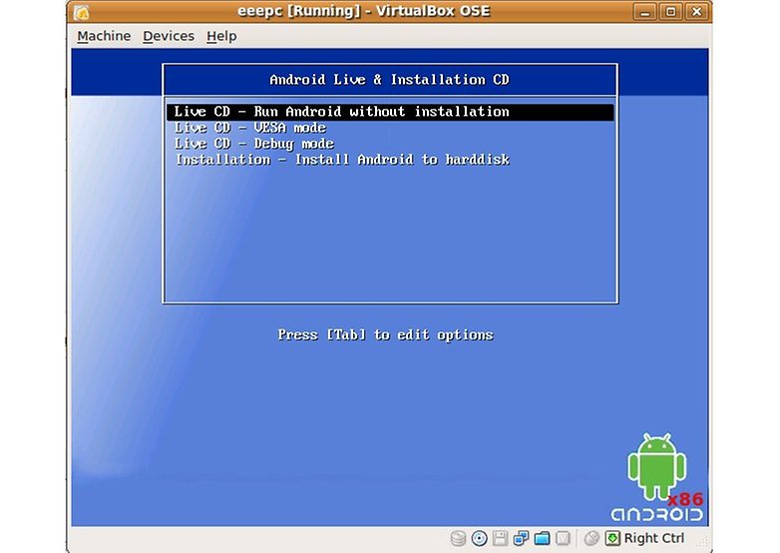Click the CD/DVD drive status icon
Viewport: 780px width, 553px height.
(x=479, y=538)
